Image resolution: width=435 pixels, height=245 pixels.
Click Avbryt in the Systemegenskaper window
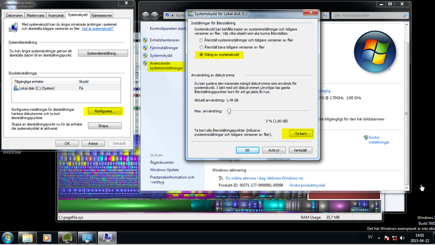(93, 144)
